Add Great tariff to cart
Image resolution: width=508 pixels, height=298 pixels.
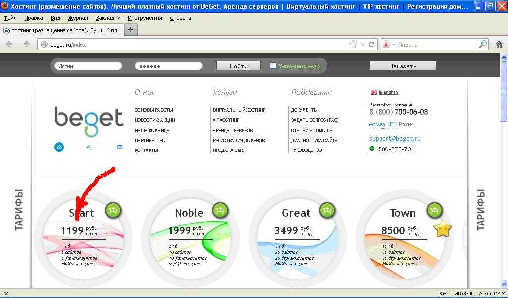tap(327, 210)
